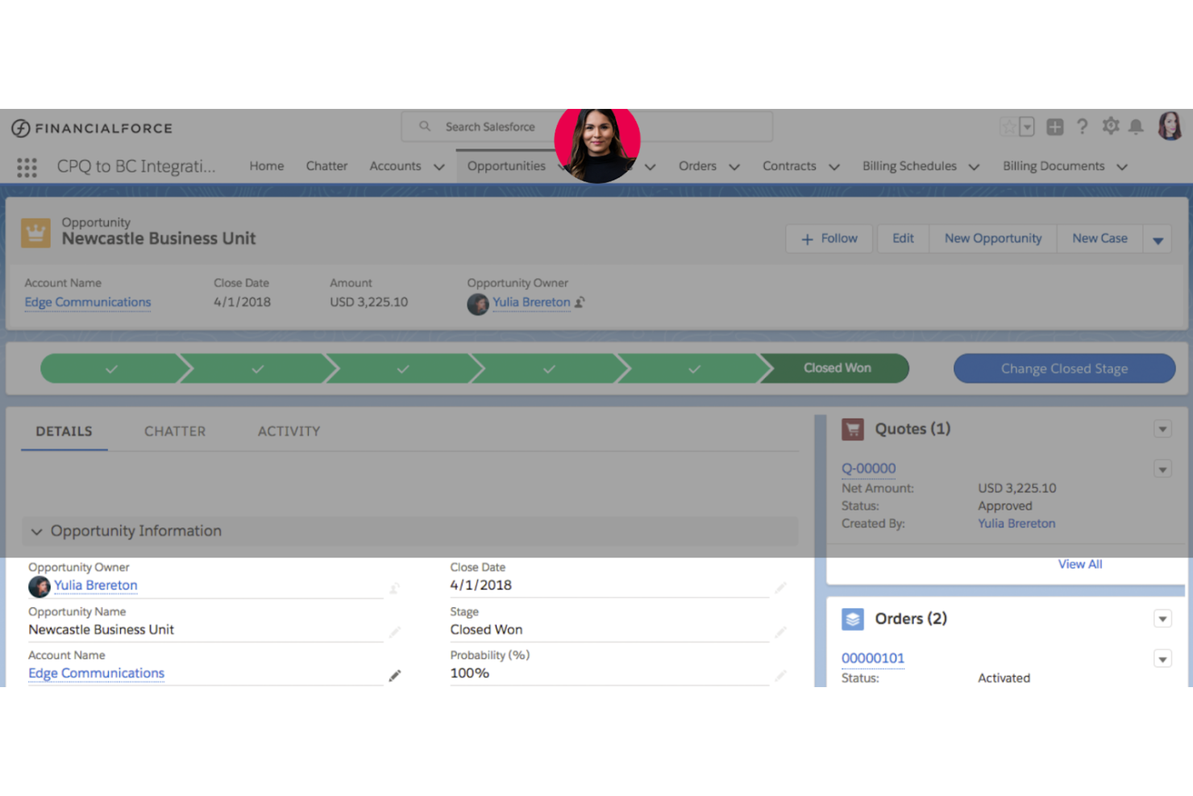Open the Opportunities tab

coord(506,166)
